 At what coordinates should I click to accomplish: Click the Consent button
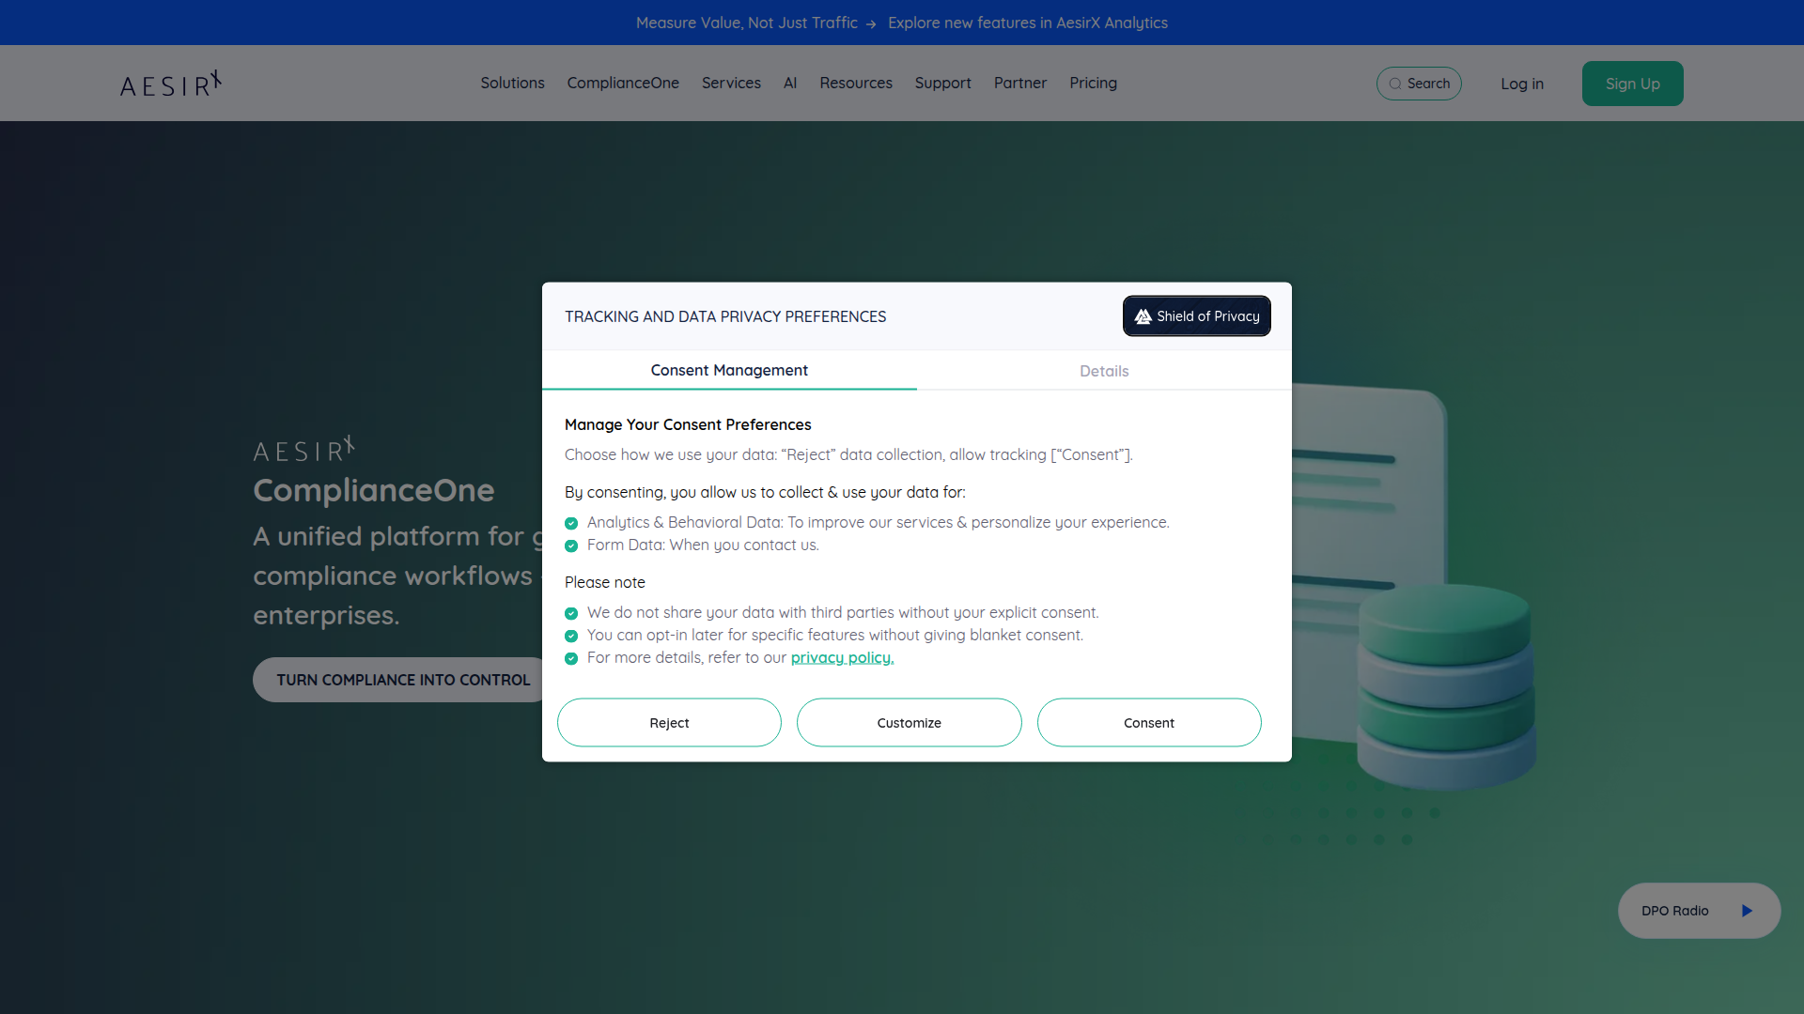coord(1149,723)
